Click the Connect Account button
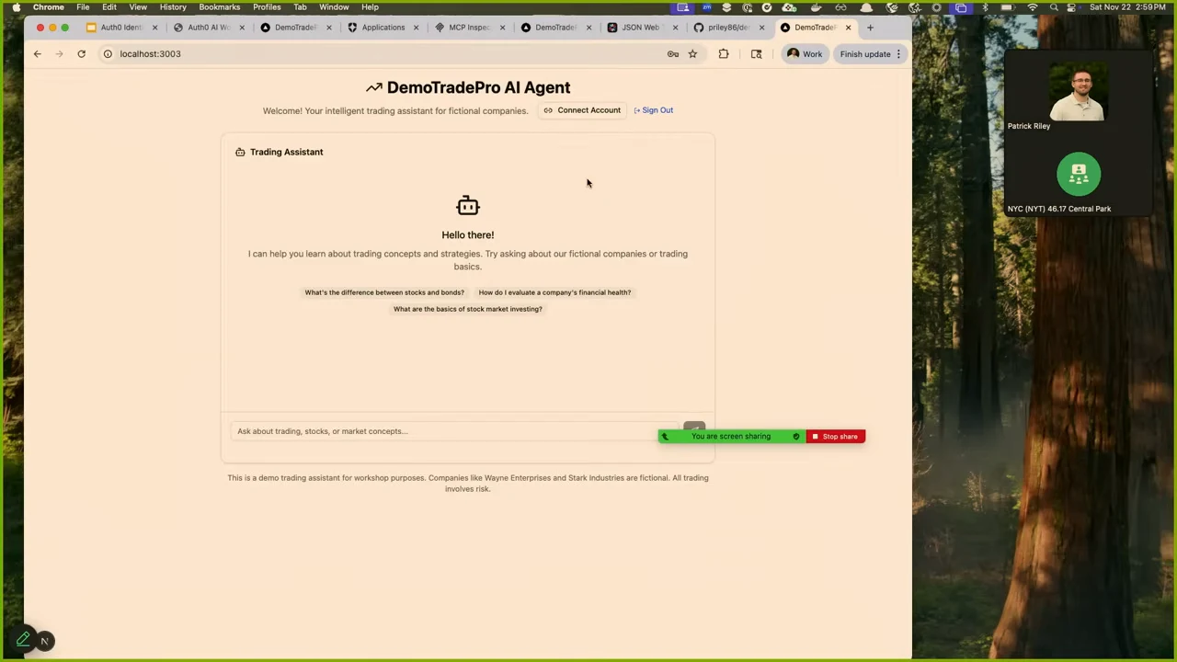The width and height of the screenshot is (1177, 662). point(581,110)
